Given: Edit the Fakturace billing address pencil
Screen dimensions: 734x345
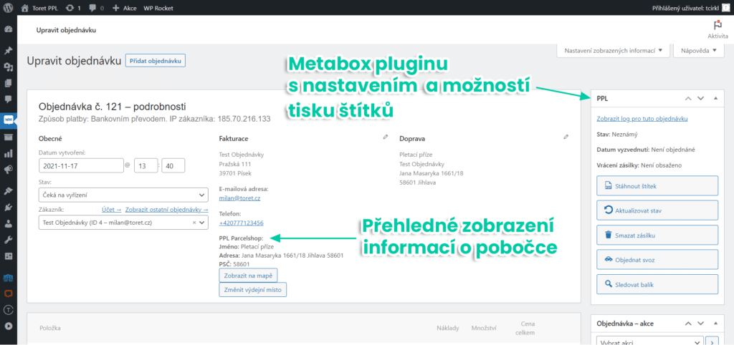Looking at the screenshot, I should tap(385, 137).
